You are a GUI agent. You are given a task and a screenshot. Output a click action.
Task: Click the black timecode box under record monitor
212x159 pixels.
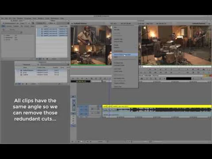tap(178, 79)
